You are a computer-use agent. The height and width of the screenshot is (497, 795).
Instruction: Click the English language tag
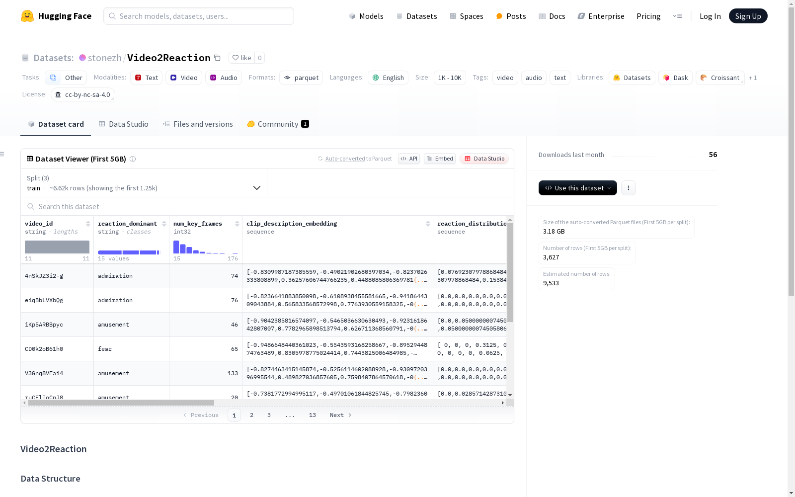[388, 78]
